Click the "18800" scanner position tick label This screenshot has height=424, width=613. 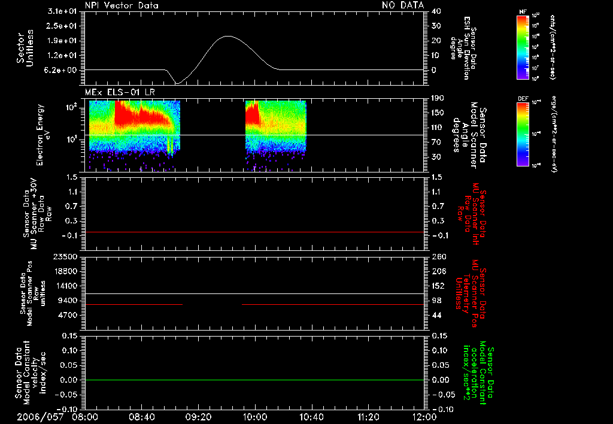(65, 271)
